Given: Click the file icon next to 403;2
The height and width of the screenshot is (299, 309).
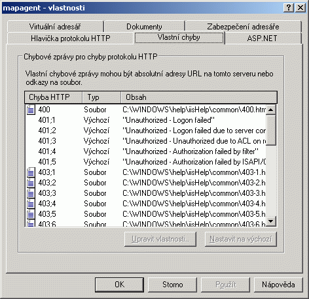Looking at the screenshot, I should click(31, 183).
